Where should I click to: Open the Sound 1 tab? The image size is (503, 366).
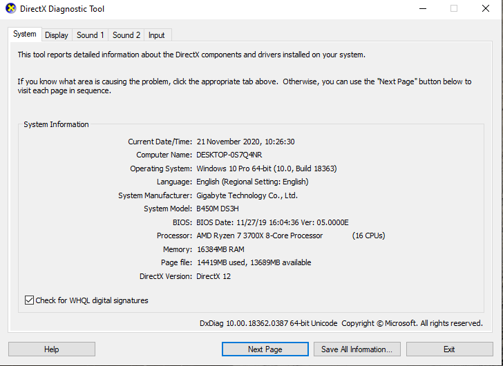coord(90,35)
